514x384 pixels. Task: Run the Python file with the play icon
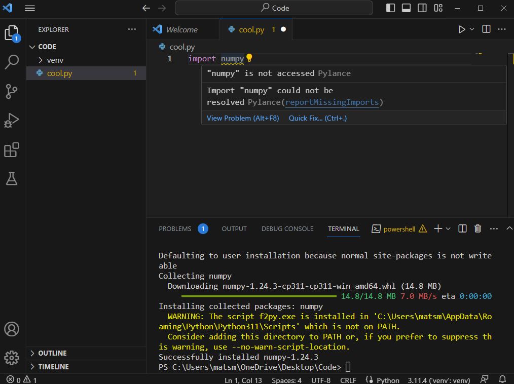click(x=462, y=29)
